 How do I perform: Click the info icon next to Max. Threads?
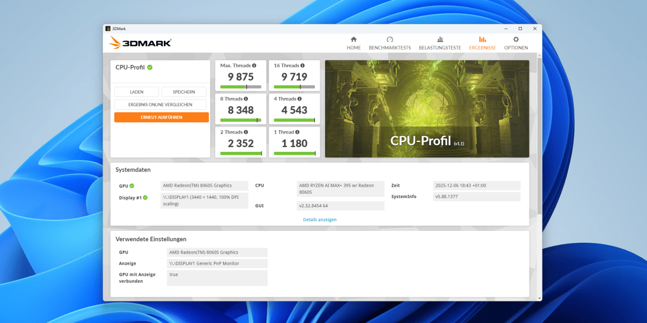click(x=253, y=65)
